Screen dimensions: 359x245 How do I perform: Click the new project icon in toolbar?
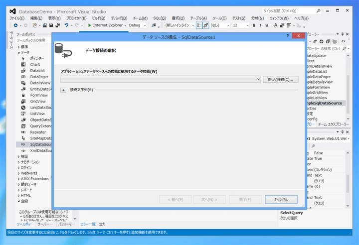coord(34,25)
